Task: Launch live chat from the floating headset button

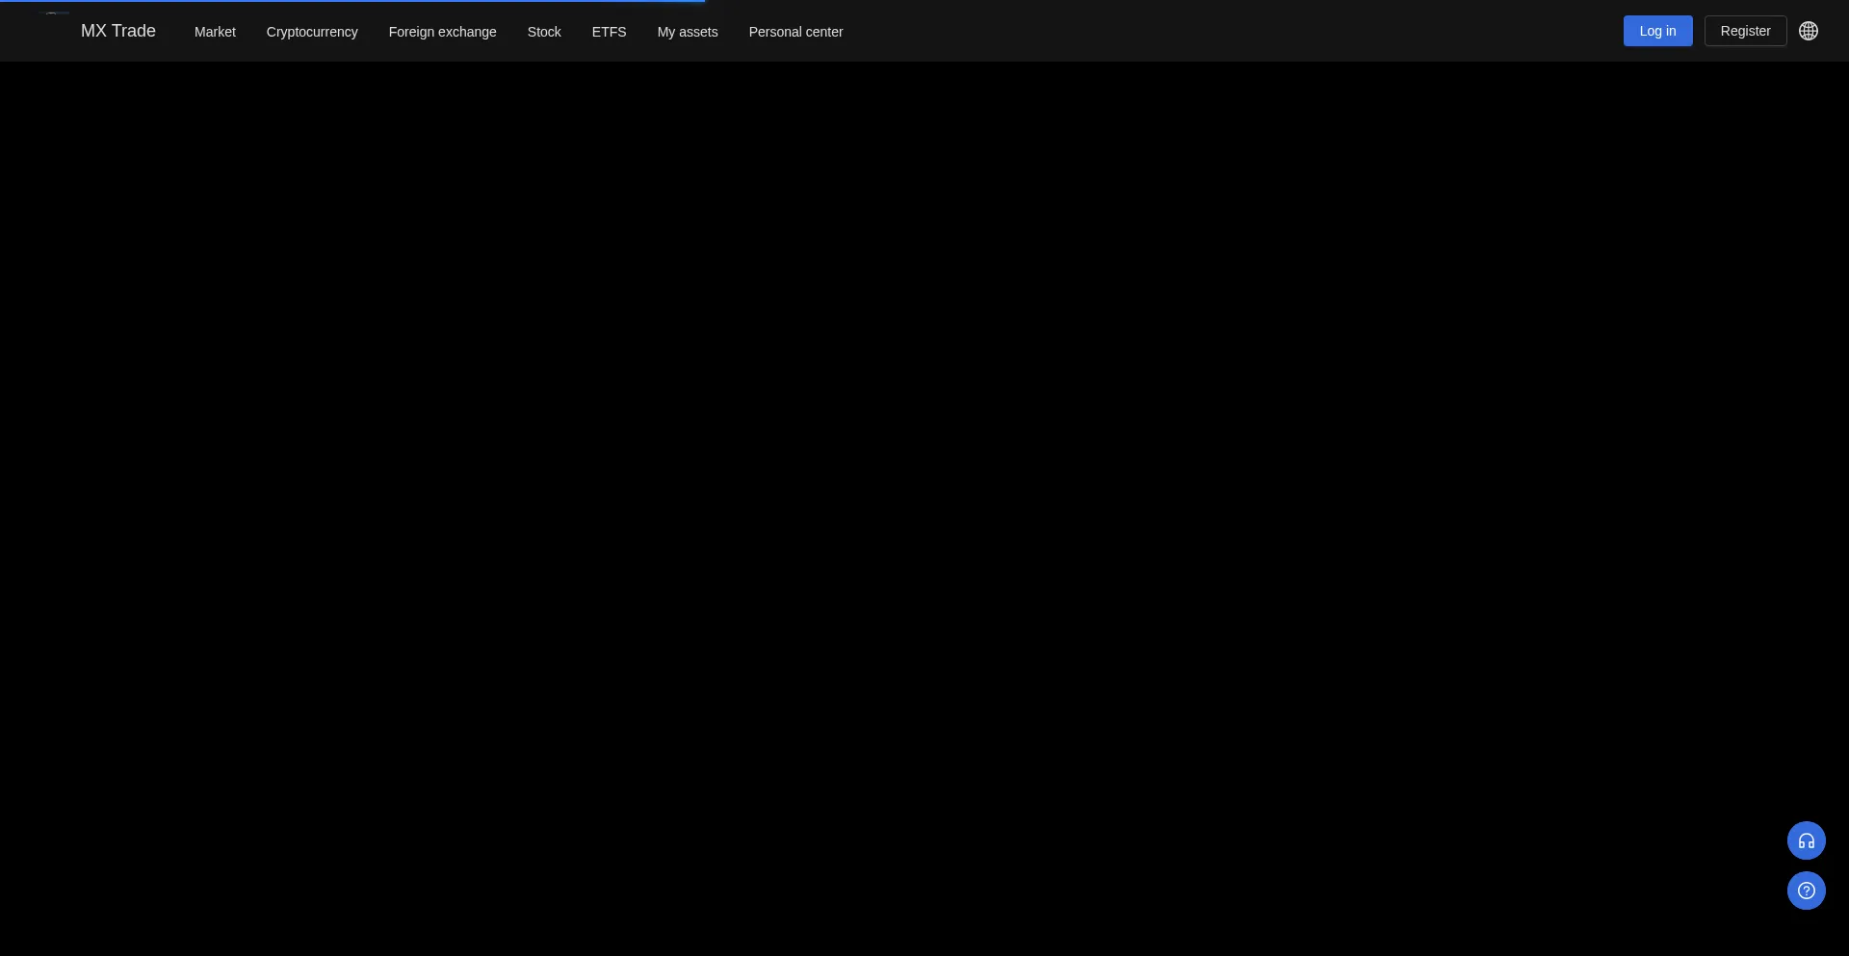Action: coord(1806,840)
